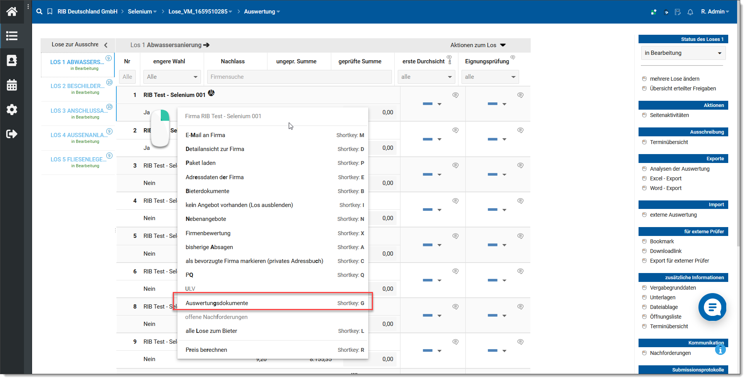Select 'LOS 2 BESCHILDER...' in lot list
Image resolution: width=746 pixels, height=380 pixels.
(x=77, y=86)
